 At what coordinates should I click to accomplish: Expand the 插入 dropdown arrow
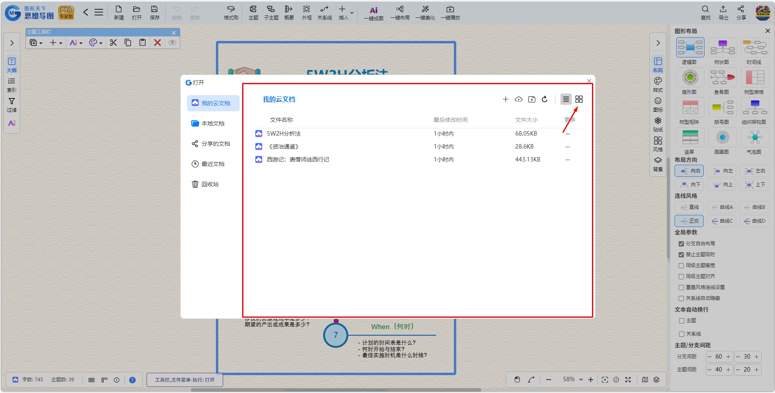[x=352, y=13]
